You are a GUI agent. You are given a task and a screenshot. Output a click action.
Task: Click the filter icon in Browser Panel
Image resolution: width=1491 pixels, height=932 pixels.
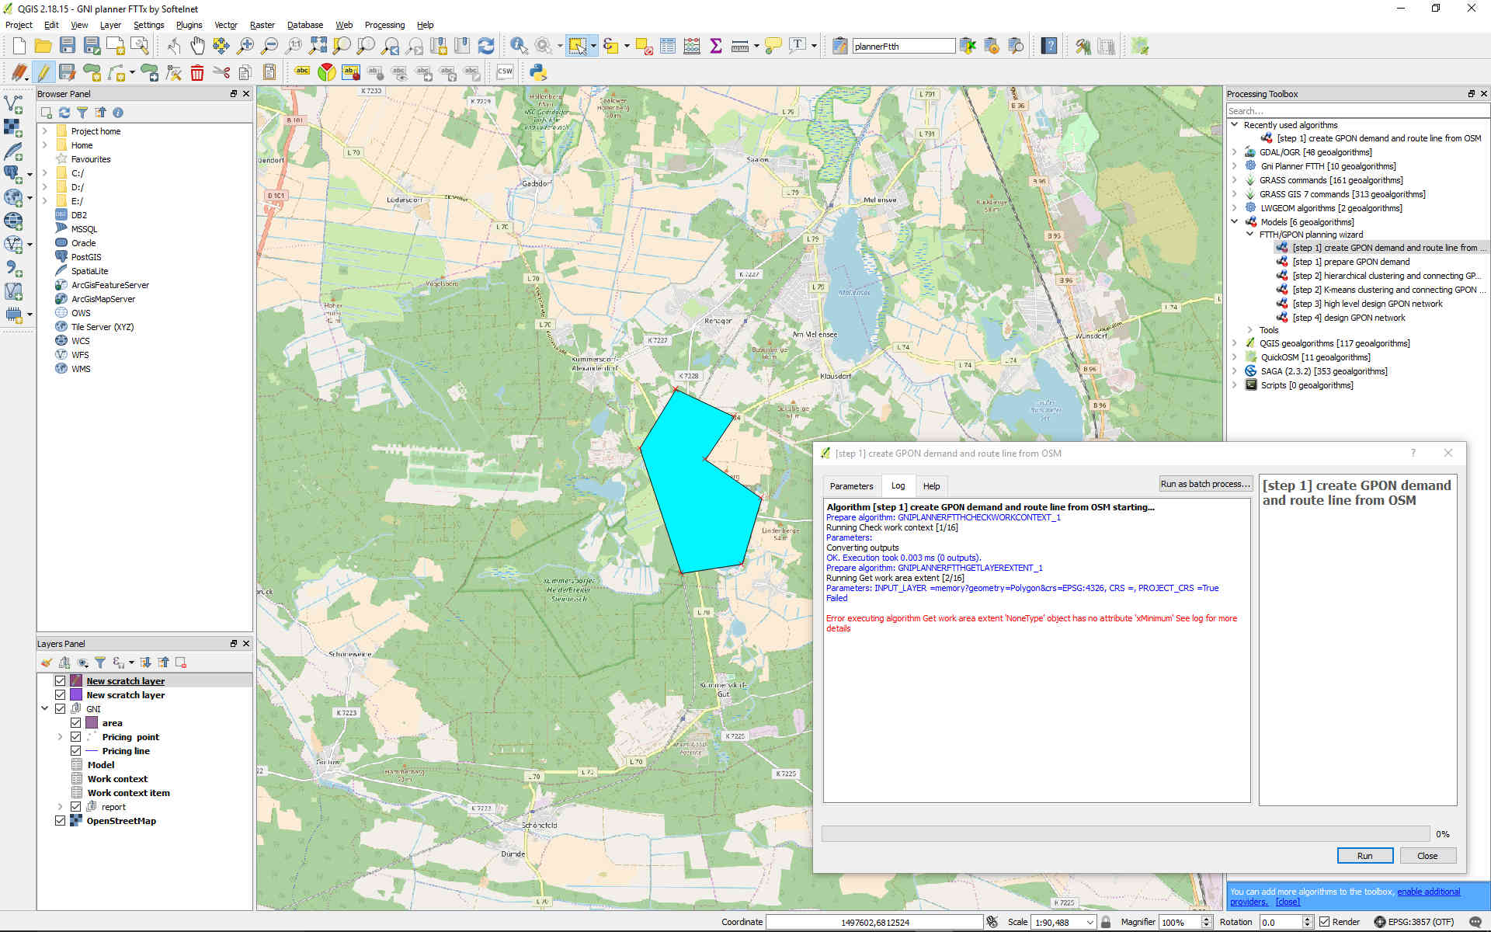(82, 113)
